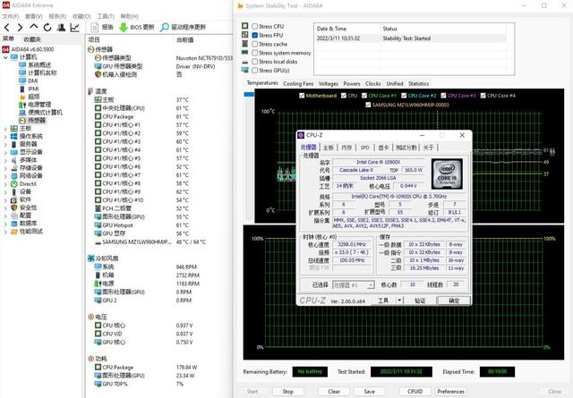
Task: Click the 软件 software icon in tree
Action: click(14, 199)
